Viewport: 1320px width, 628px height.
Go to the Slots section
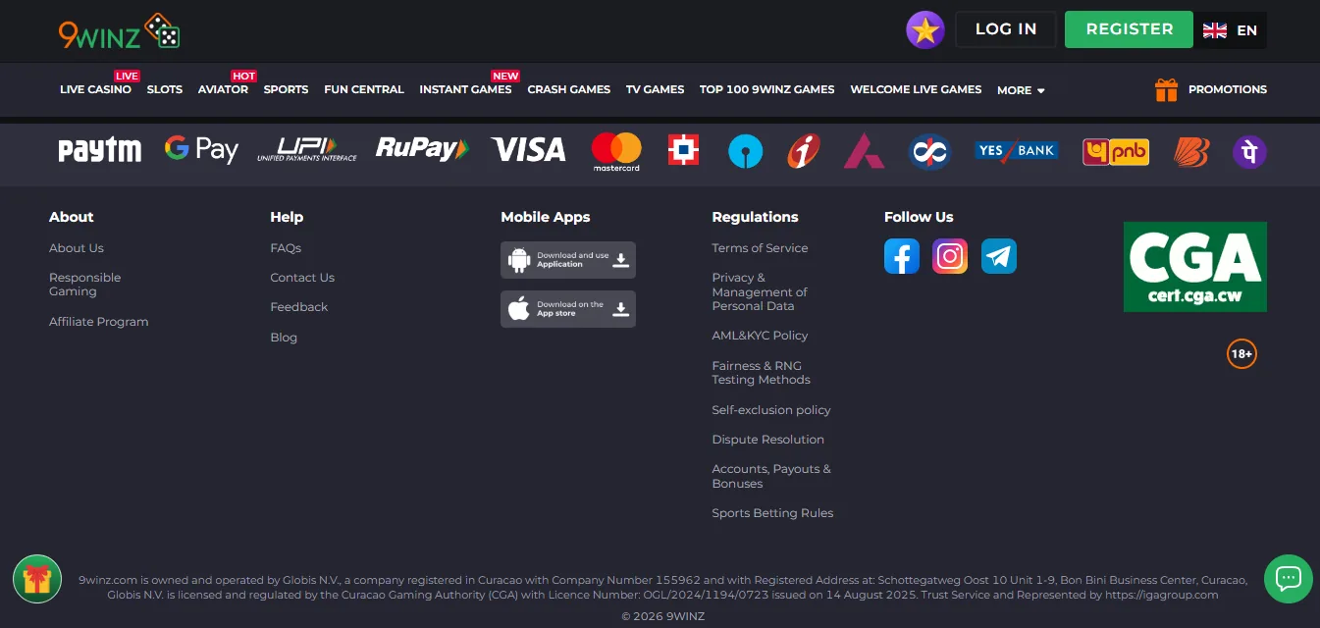[x=165, y=89]
